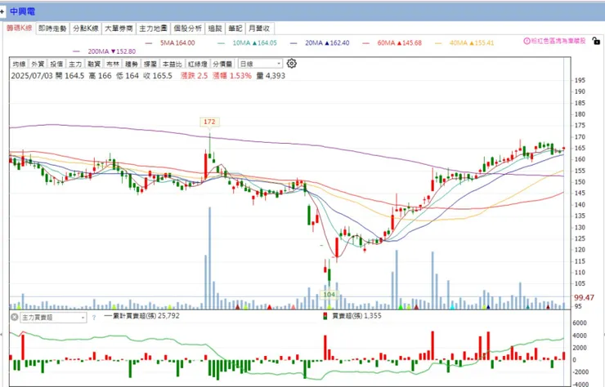
Task: Click the 10MA legend color line
Action: click(x=221, y=43)
